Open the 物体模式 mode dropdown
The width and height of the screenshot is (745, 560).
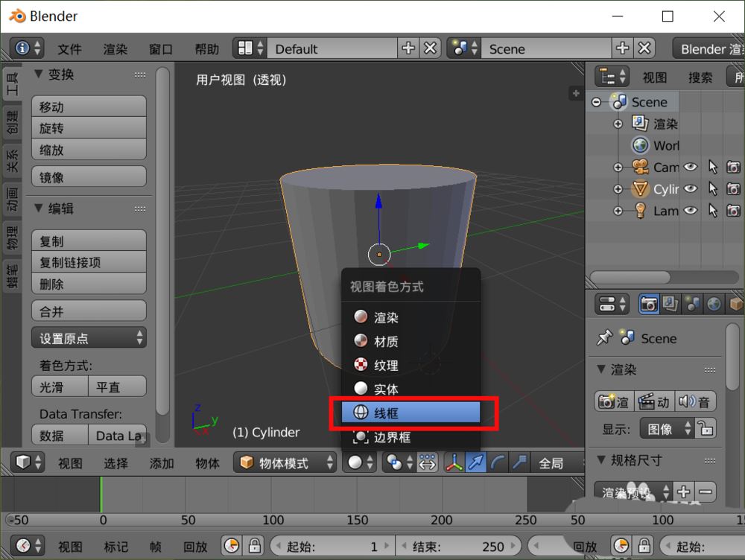[285, 462]
